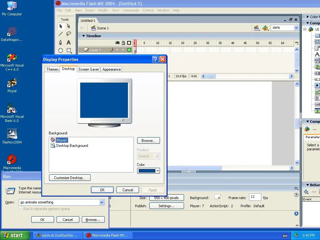Collapse the Behaviors panel triangle
The image size is (320, 240).
click(308, 185)
